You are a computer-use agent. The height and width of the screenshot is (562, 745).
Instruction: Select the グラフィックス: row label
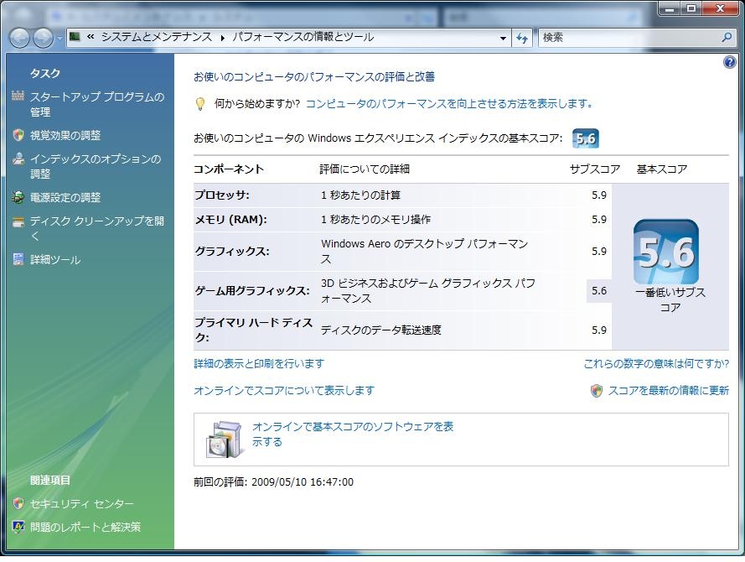pyautogui.click(x=232, y=252)
